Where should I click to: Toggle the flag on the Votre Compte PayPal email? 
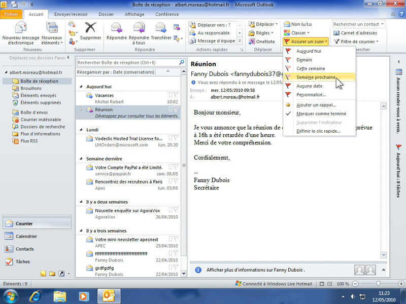click(176, 167)
